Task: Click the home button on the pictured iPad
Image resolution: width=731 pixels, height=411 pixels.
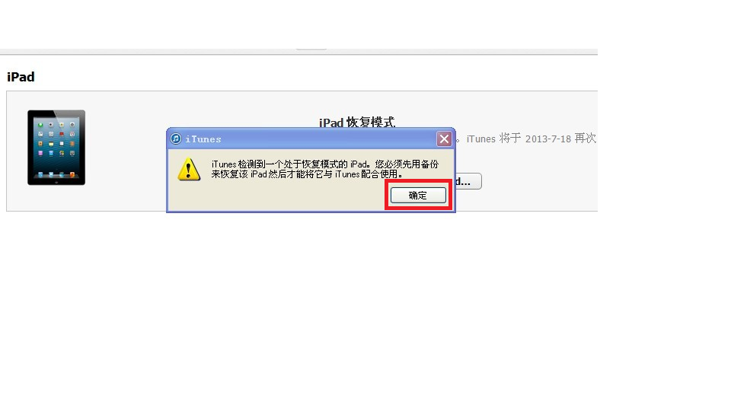Action: 56,182
